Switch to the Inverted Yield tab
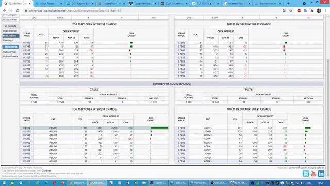 tap(237, 4)
